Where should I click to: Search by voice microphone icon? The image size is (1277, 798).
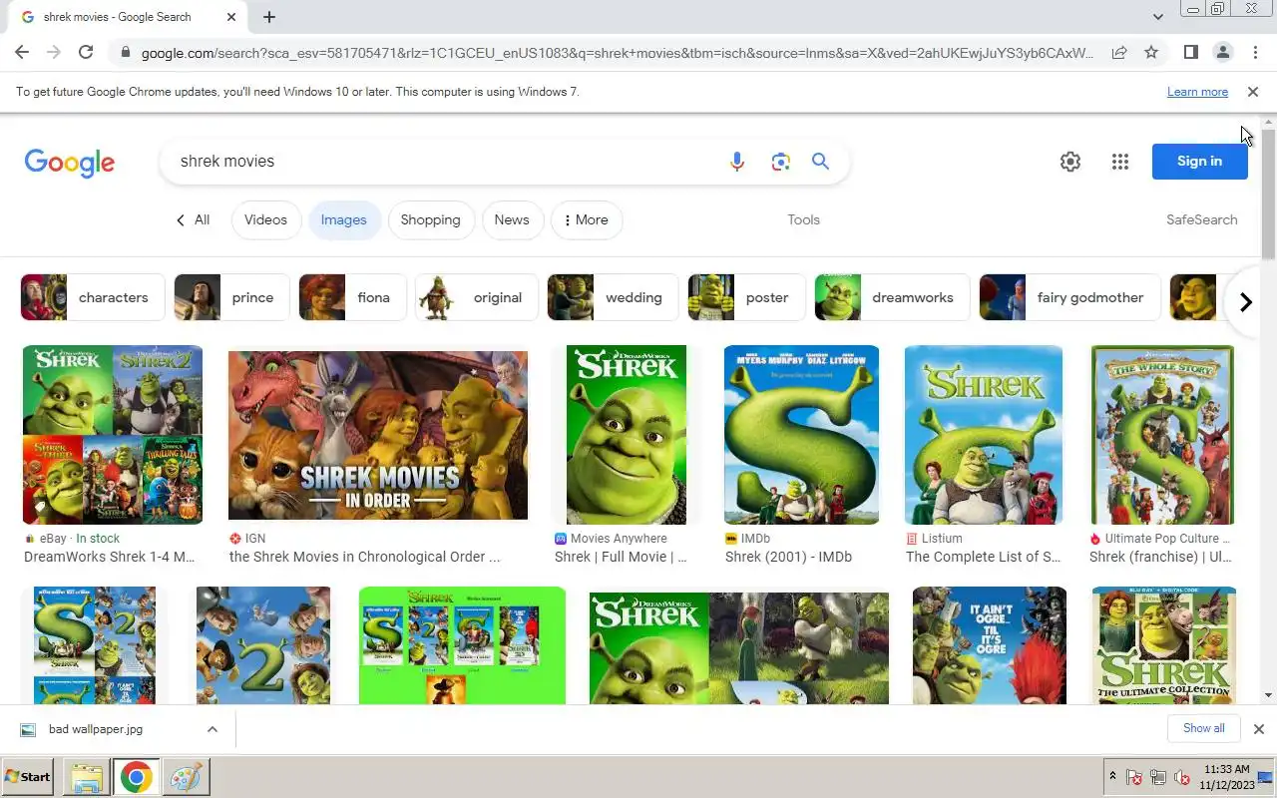coord(736,162)
